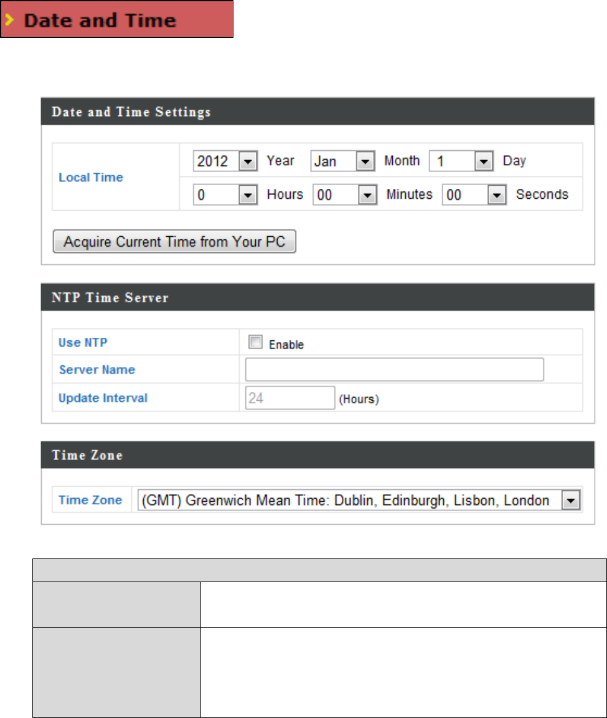Viewport: 607px width, 718px height.
Task: Click the Seconds label text
Action: (x=542, y=194)
